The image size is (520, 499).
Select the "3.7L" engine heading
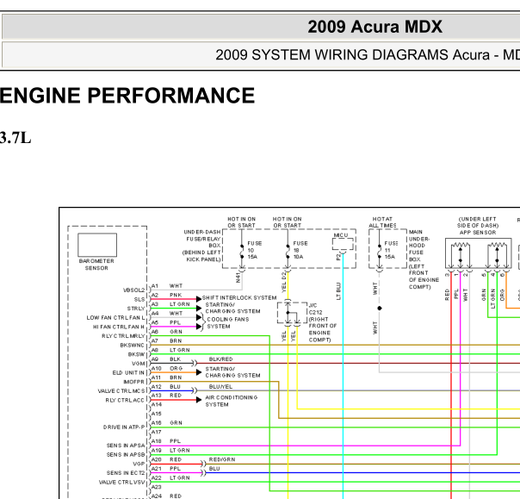coord(15,137)
